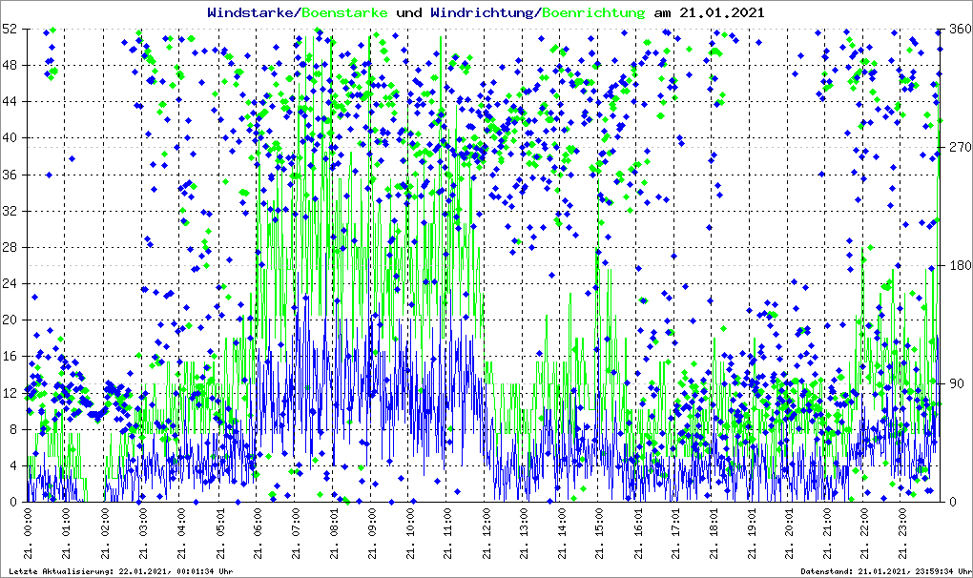
Task: Click right axis value 180
Action: [961, 265]
